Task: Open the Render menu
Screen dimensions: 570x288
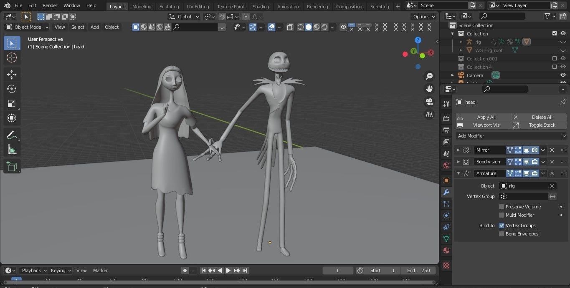Action: point(50,5)
